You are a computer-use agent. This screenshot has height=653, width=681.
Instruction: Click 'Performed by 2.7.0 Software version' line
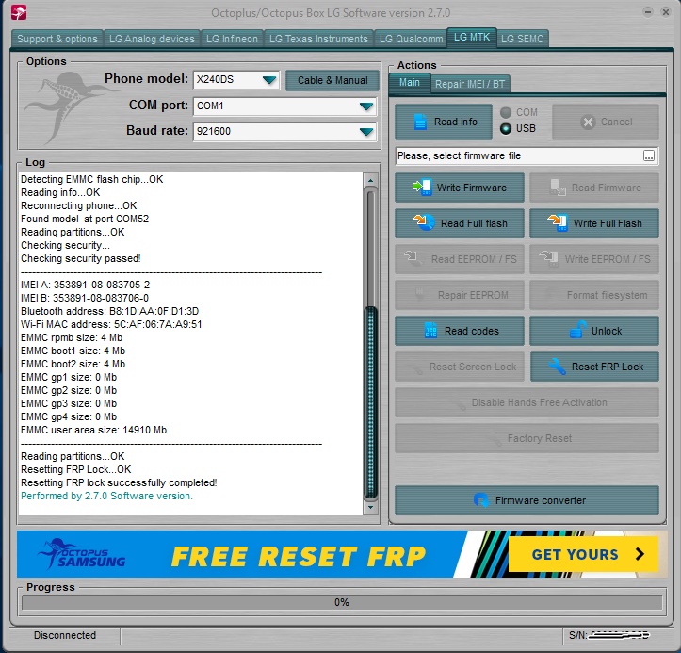(x=106, y=496)
